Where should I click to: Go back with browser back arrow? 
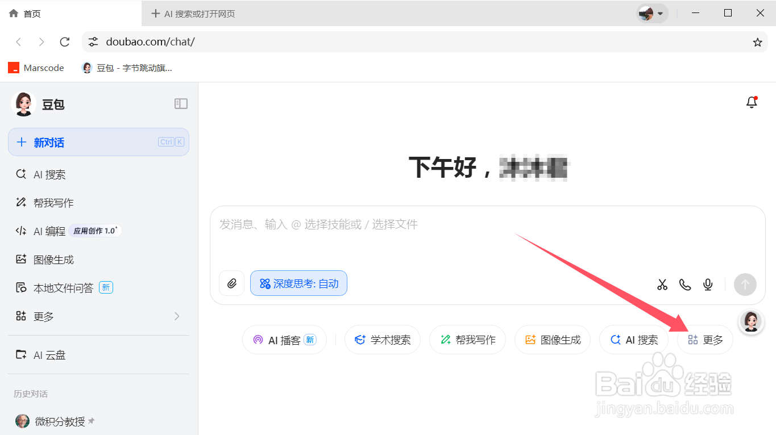tap(19, 42)
